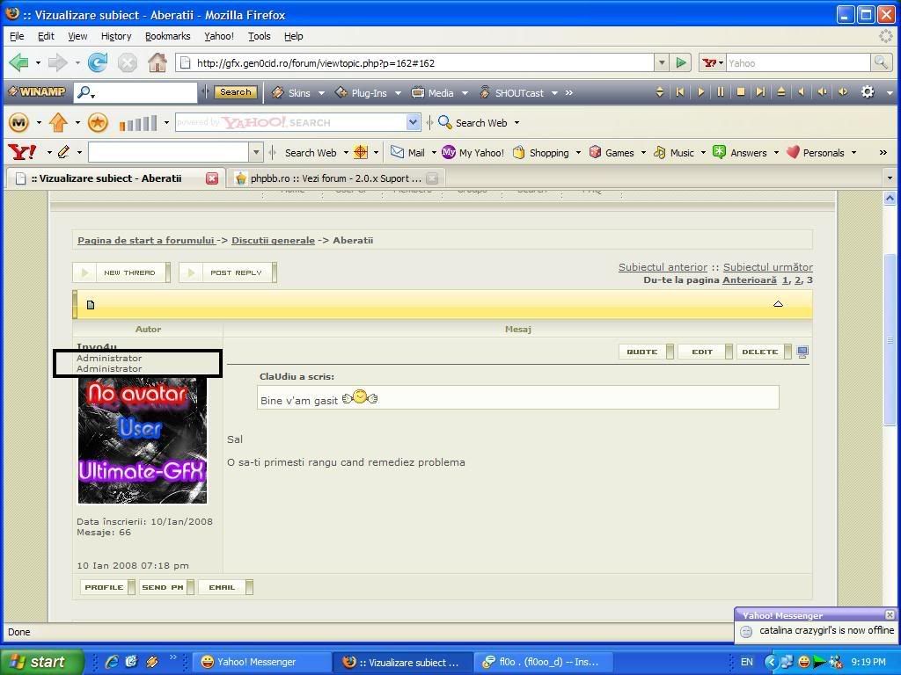Click the WINAMP toolbar logo
The width and height of the screenshot is (901, 675).
coord(37,91)
